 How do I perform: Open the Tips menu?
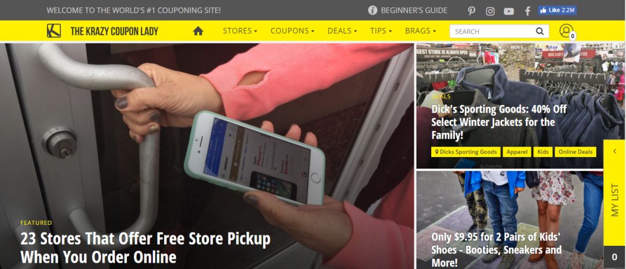point(381,31)
